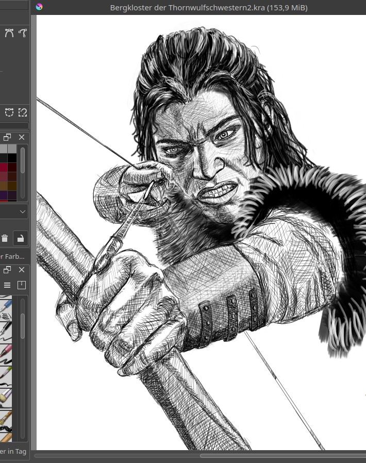
Task: Select the black ink nib pen preset
Action: coord(6,332)
